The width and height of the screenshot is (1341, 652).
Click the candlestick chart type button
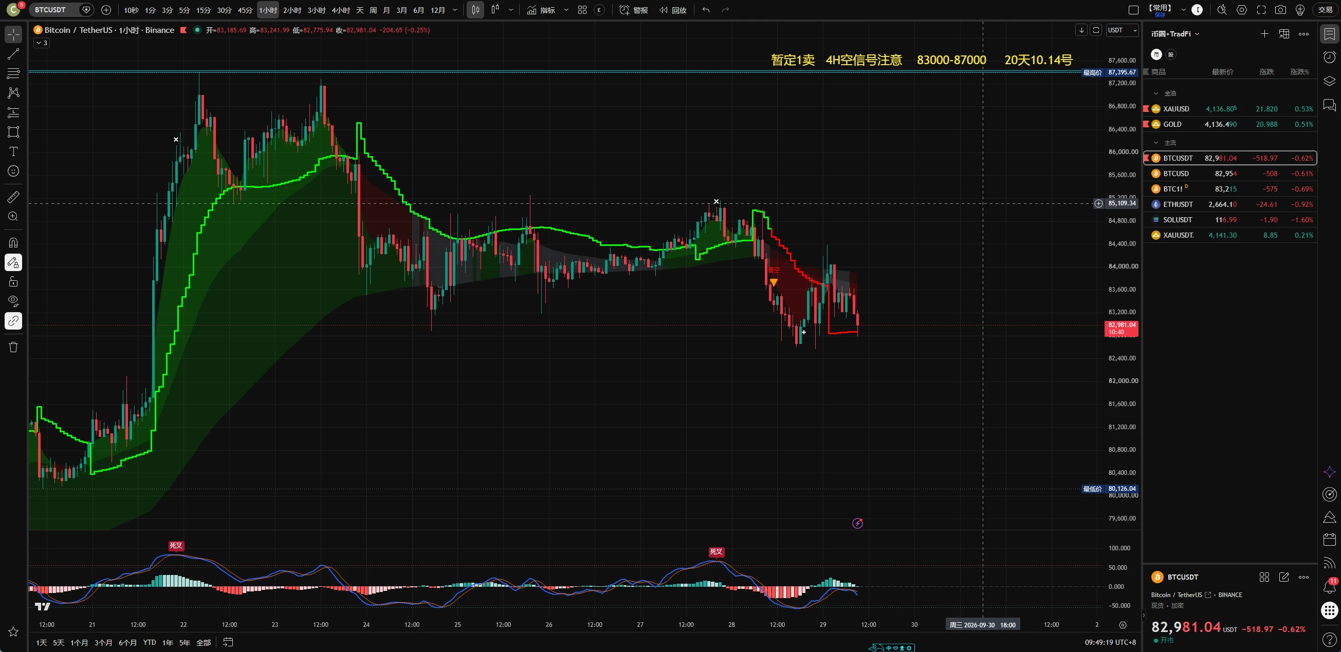(475, 10)
